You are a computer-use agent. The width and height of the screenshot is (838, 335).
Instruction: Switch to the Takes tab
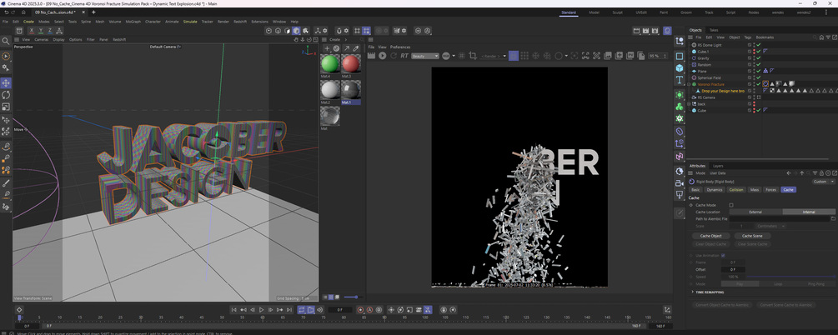[x=714, y=30]
